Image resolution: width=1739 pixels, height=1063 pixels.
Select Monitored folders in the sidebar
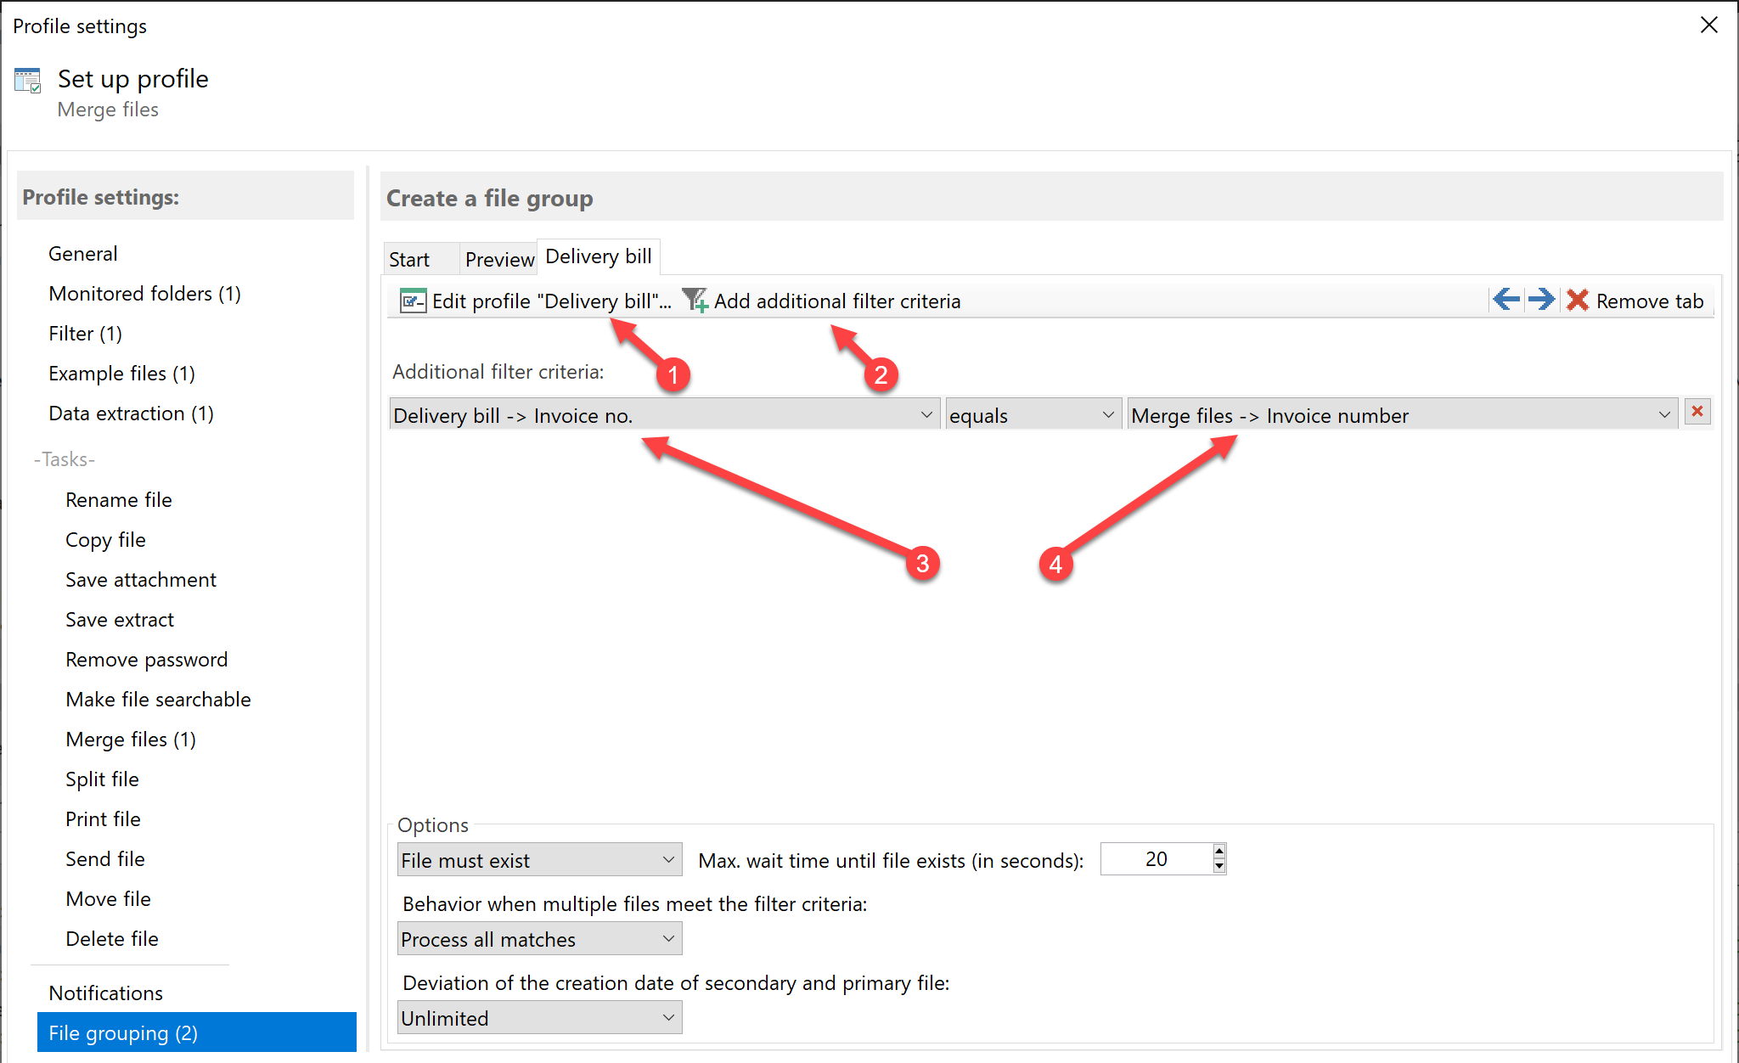pyautogui.click(x=144, y=293)
